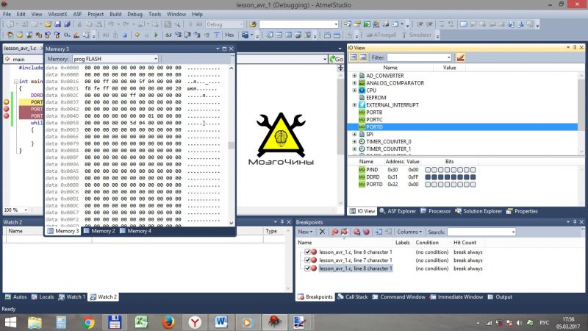Select PORTB in the IO View tree

click(374, 113)
